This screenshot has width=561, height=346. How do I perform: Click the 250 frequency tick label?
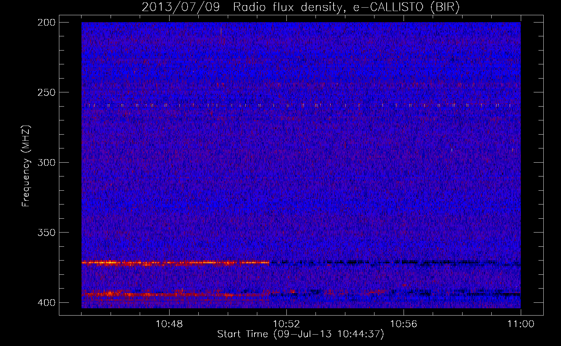pyautogui.click(x=46, y=92)
